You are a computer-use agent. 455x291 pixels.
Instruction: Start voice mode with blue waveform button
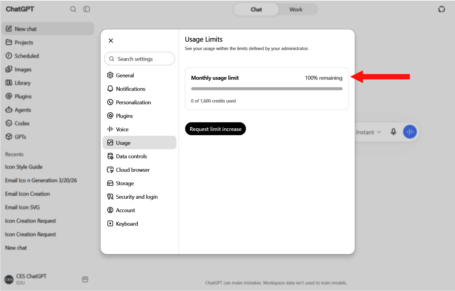[x=410, y=132]
